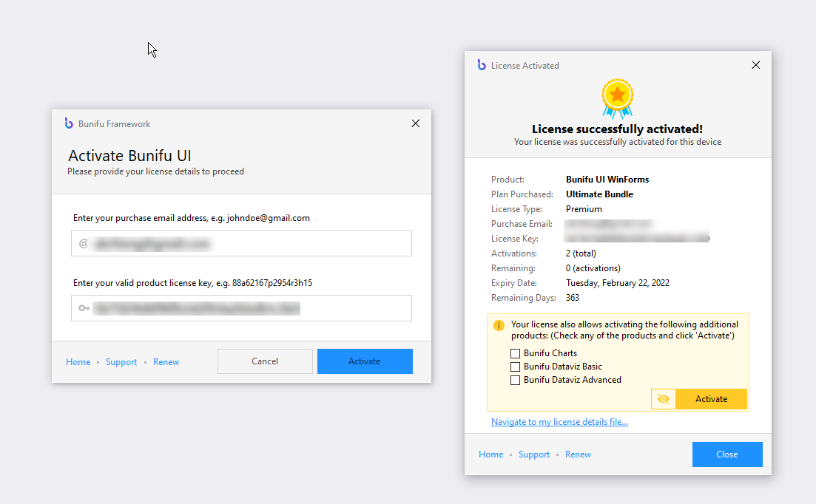Click the blurred License Key value
Image resolution: width=816 pixels, height=504 pixels.
pyautogui.click(x=637, y=238)
